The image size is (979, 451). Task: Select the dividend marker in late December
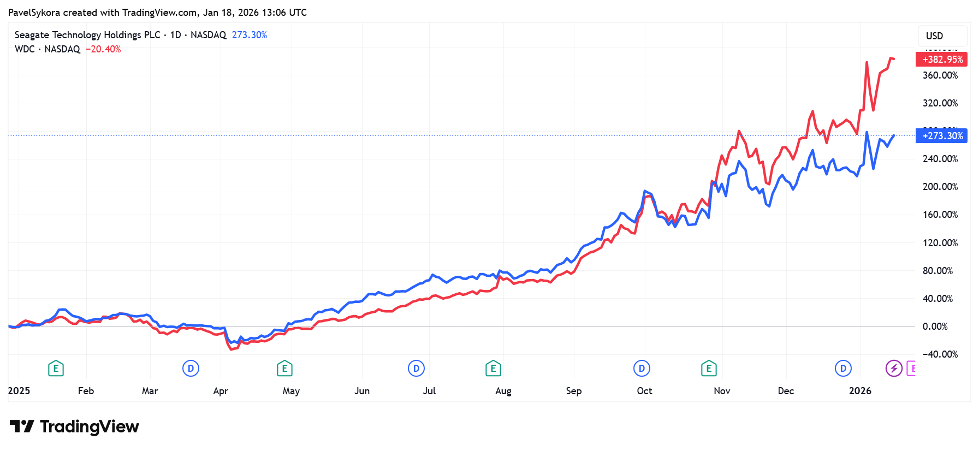843,369
